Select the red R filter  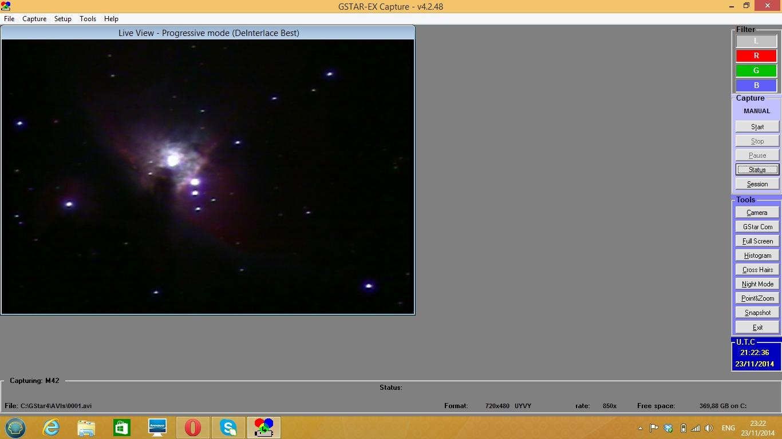click(756, 56)
